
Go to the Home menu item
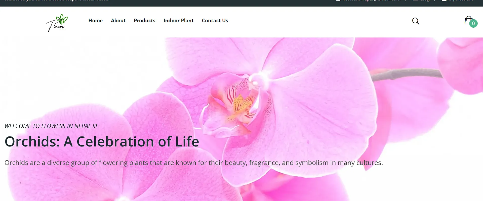click(x=96, y=21)
